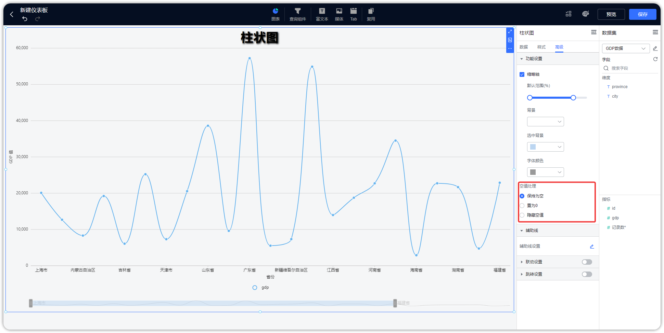Redo the last action
Screen dimensions: 664x333
click(x=38, y=19)
